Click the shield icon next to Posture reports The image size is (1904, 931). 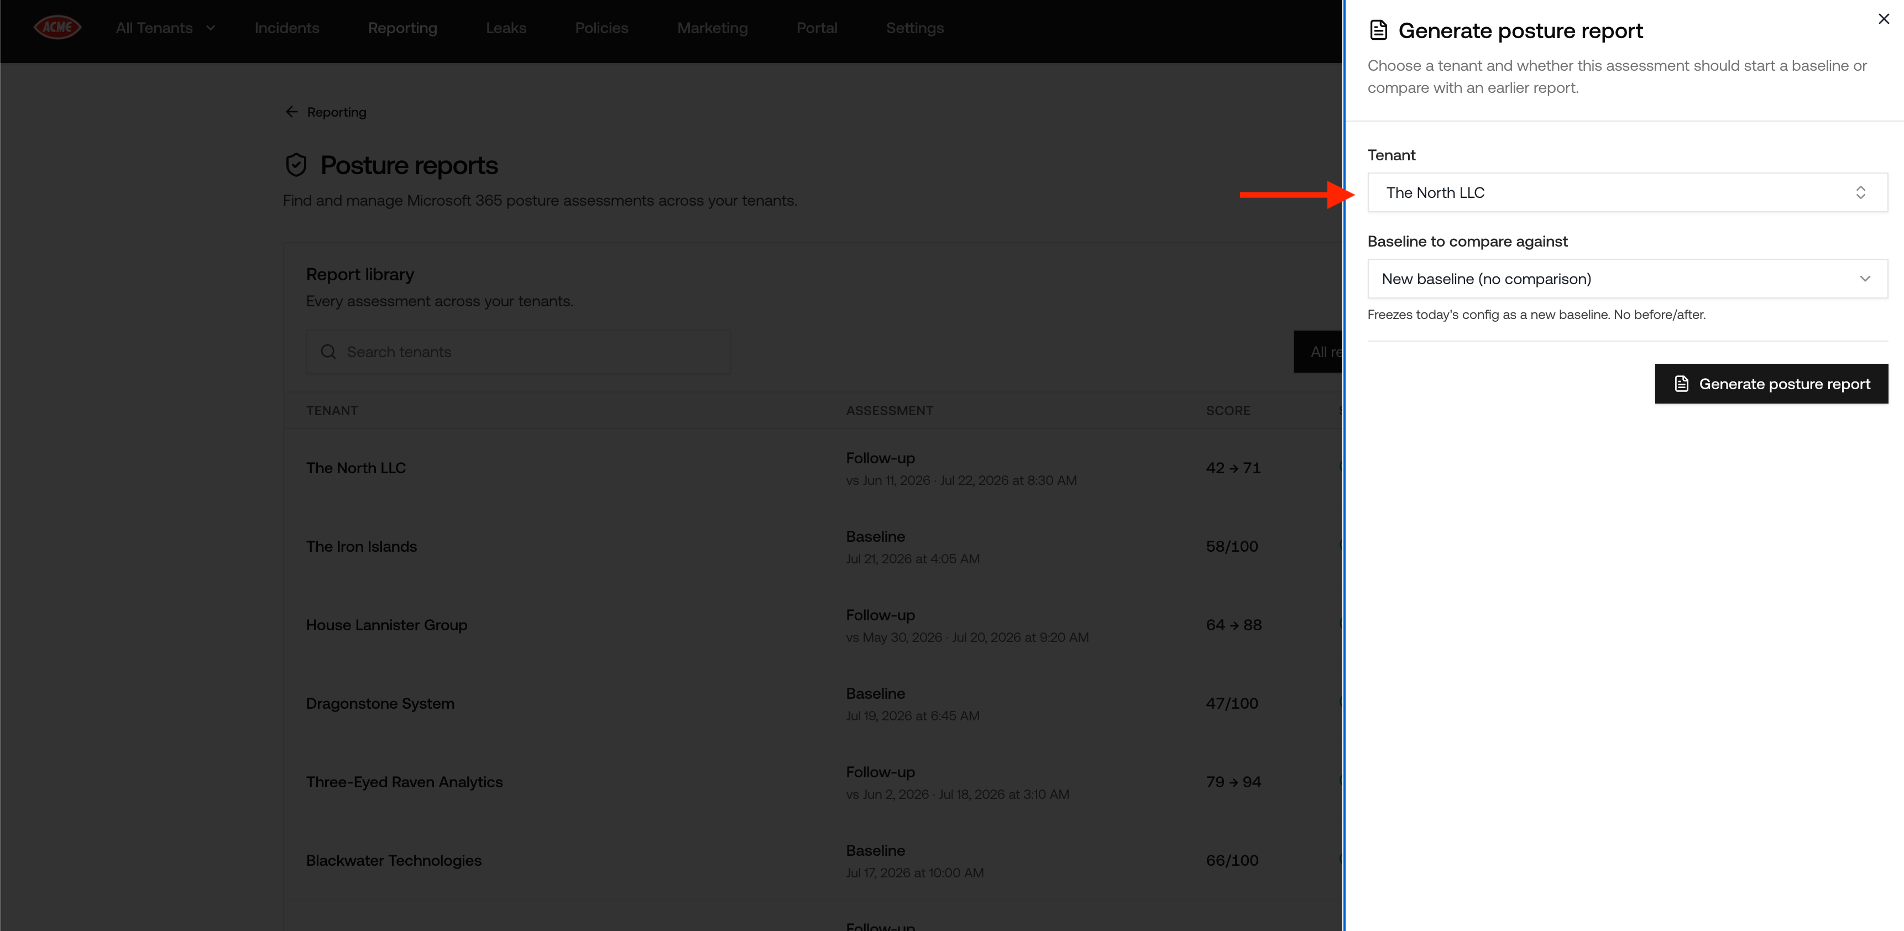(296, 165)
